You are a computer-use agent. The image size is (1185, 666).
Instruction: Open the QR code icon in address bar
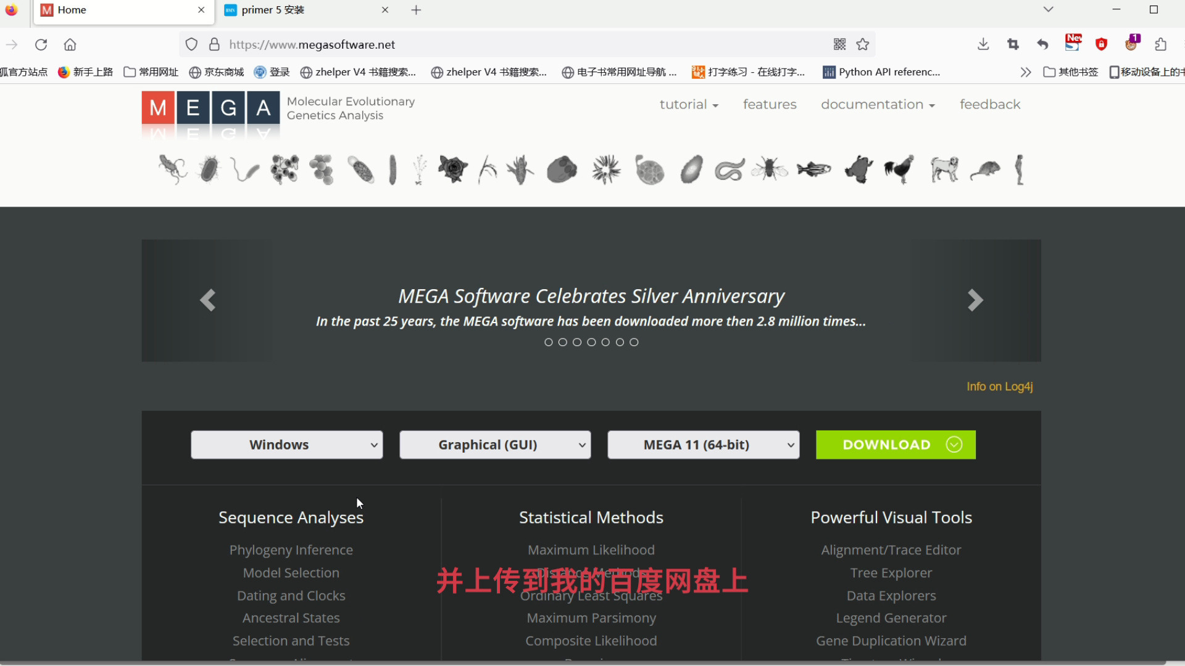point(839,44)
